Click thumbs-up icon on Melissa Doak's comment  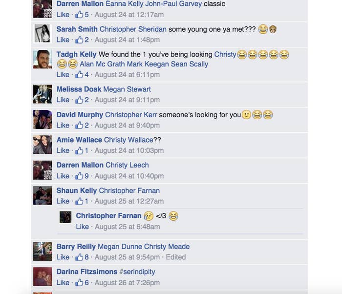pos(79,100)
